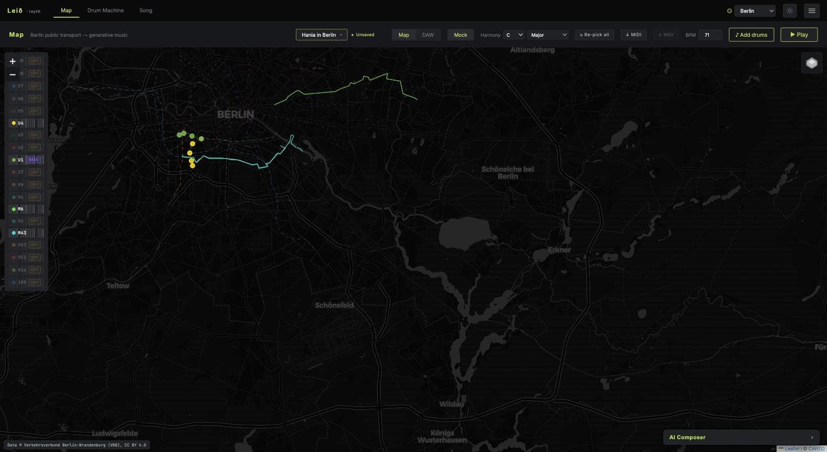Viewport: 827px width, 452px height.
Task: Zoom out of the map
Action: point(12,74)
